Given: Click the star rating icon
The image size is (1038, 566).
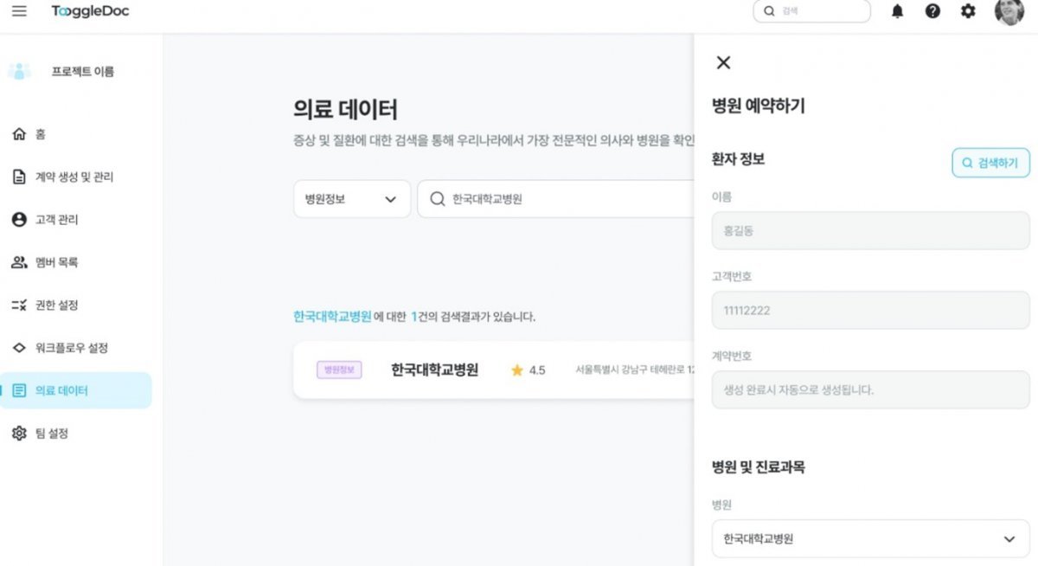Looking at the screenshot, I should tap(517, 370).
